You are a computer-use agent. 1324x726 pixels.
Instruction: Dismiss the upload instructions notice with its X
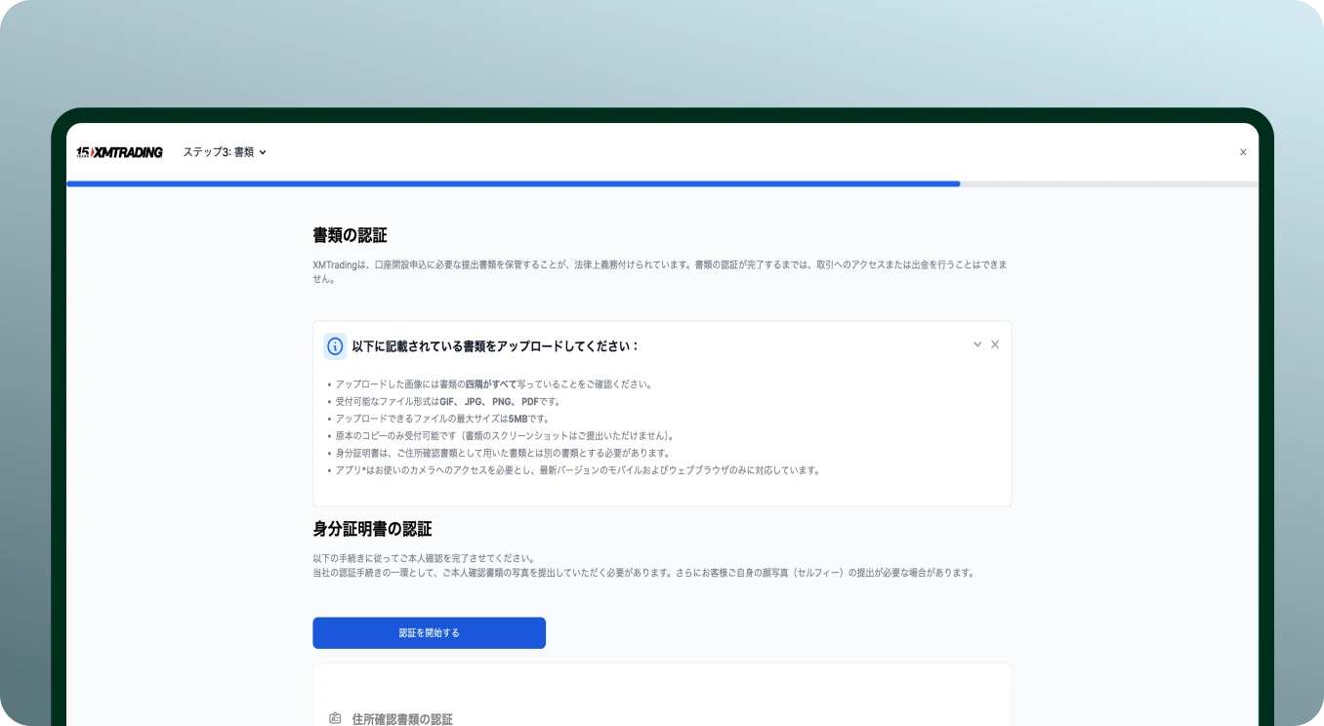[995, 343]
